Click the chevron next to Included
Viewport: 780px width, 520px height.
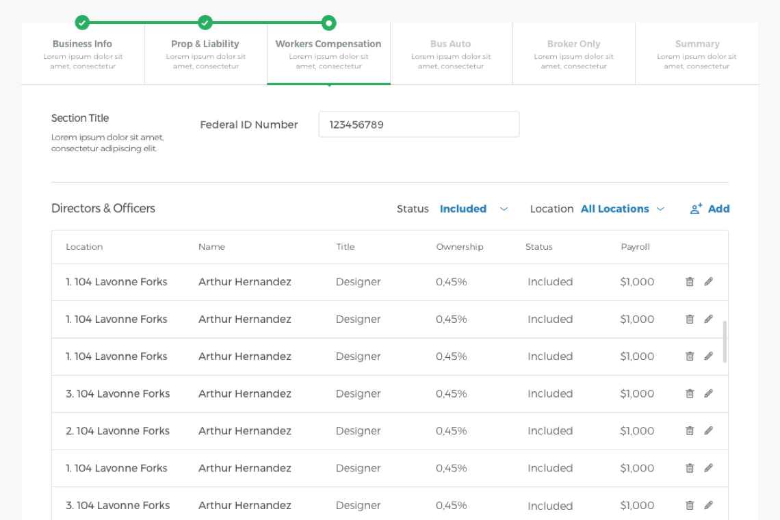pos(504,209)
